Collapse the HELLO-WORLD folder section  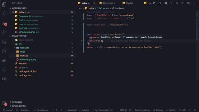19,36
